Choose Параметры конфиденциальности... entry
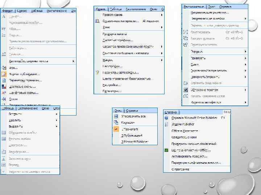Viewport: 261px width, 195px height. pos(196,162)
